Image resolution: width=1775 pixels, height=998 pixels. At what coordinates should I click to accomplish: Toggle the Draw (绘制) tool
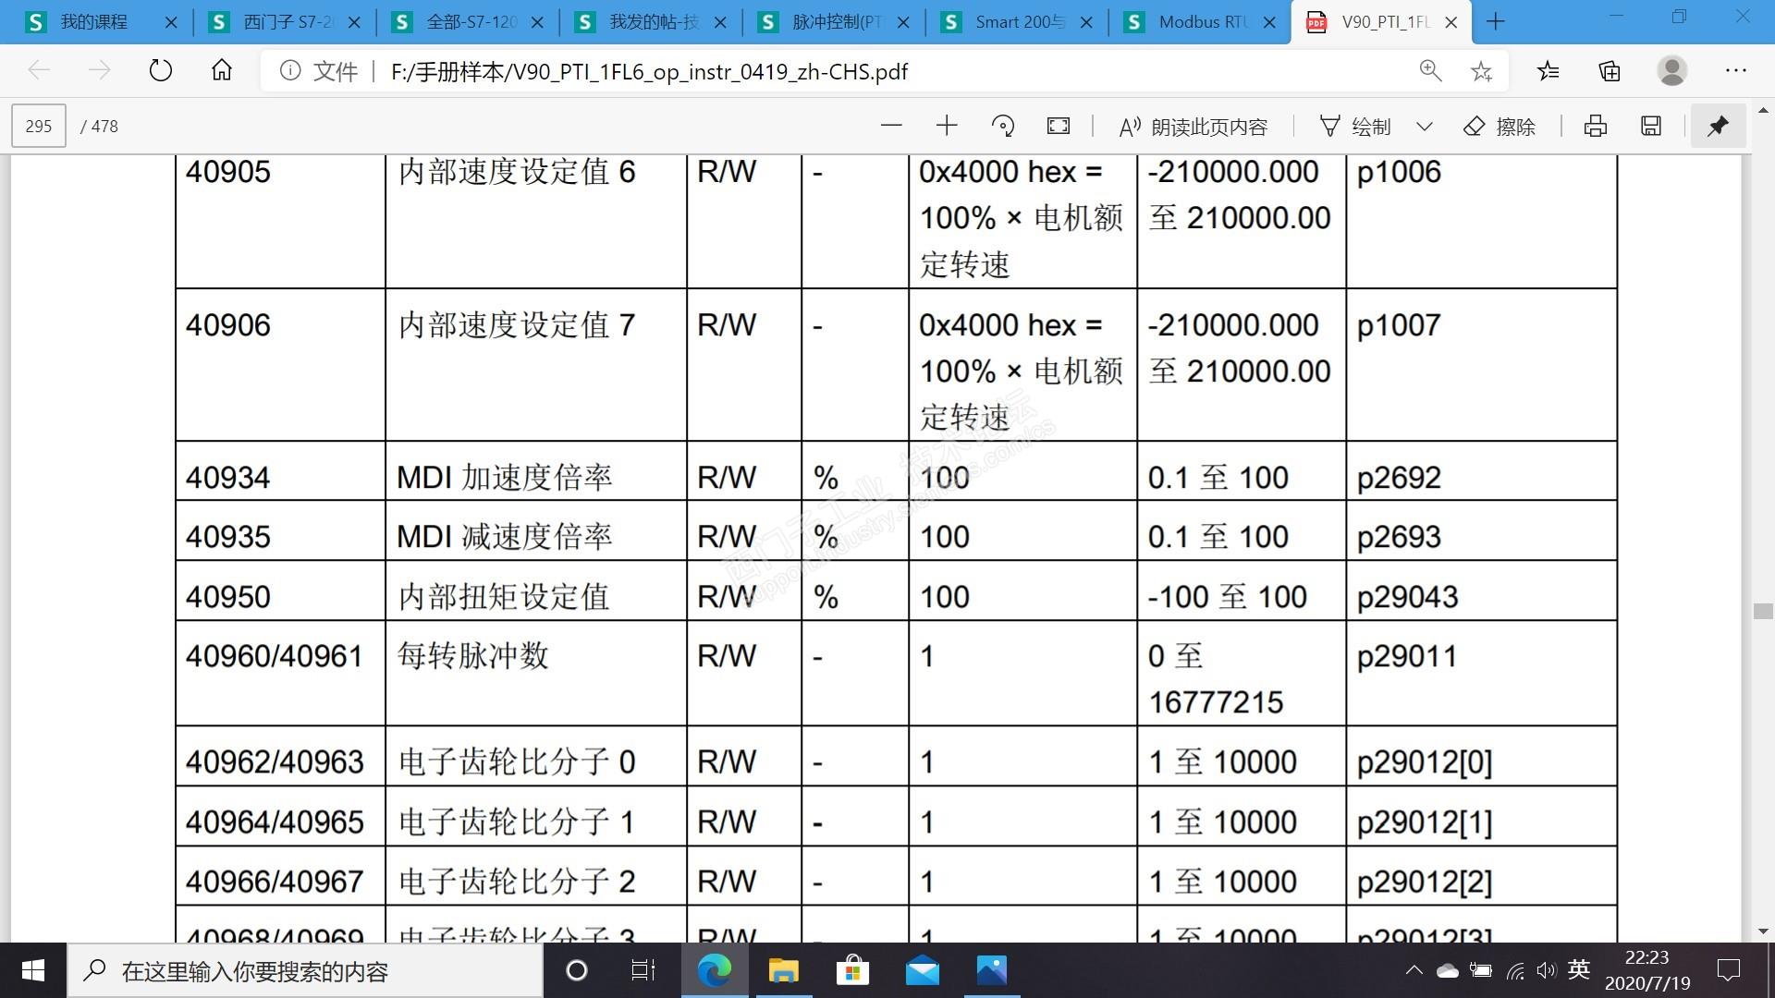[x=1355, y=127]
